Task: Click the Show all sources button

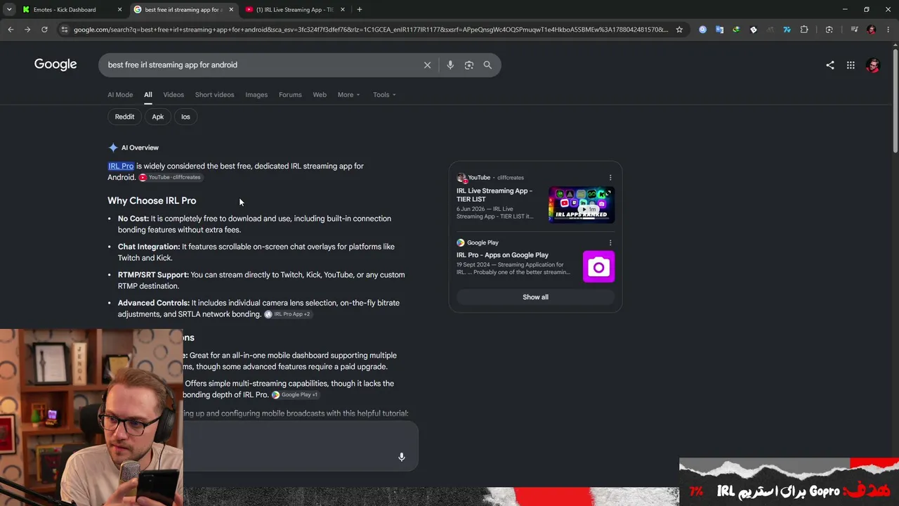Action: tap(535, 297)
